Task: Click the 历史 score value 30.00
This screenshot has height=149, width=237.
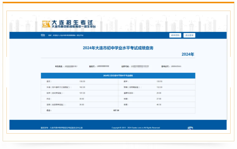Action: [82, 99]
